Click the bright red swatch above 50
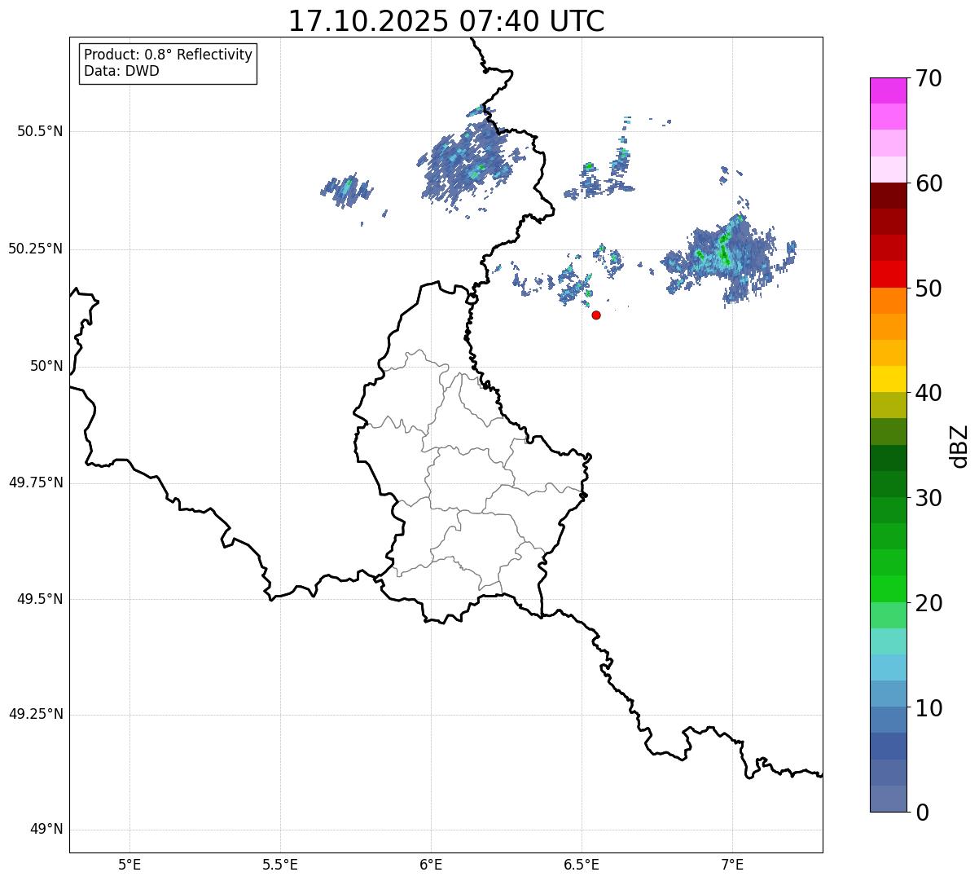Viewport: 979px width, 881px height. (889, 274)
